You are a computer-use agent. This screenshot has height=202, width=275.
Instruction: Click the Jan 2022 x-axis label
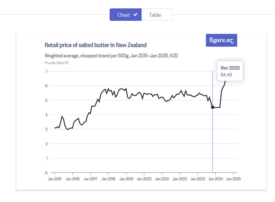click(180, 179)
